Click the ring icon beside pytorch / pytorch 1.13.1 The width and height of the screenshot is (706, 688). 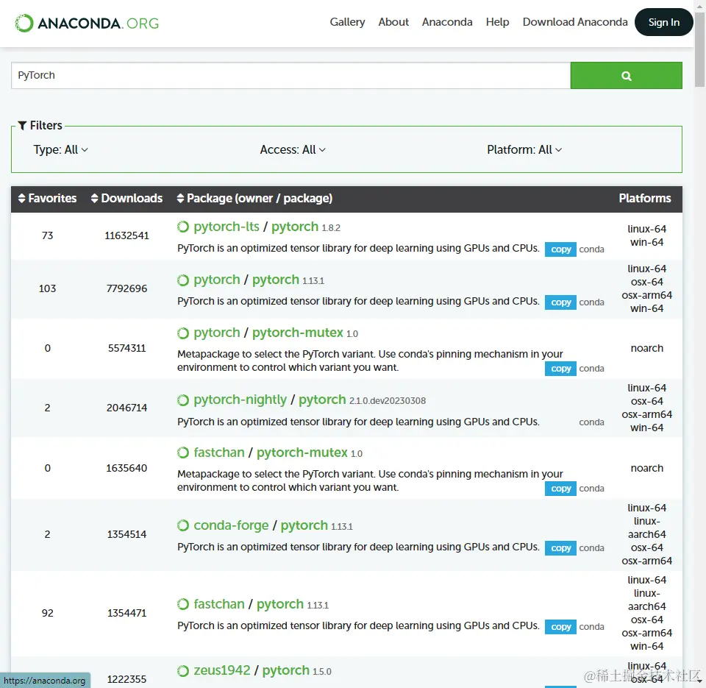pos(183,280)
